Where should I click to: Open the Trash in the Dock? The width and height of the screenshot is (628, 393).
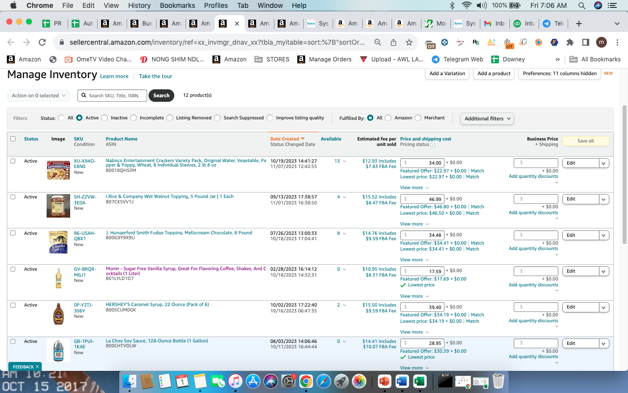coord(498,381)
